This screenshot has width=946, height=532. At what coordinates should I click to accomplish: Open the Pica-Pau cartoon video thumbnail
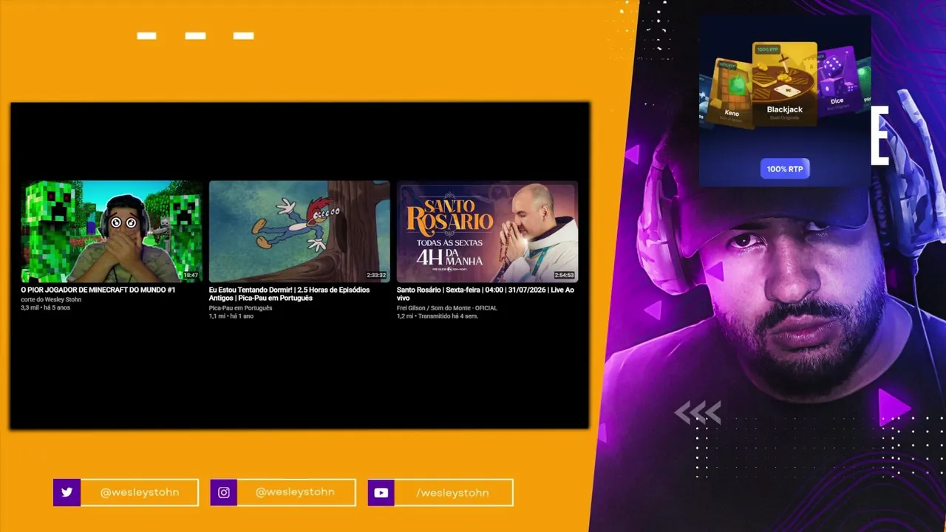click(299, 231)
